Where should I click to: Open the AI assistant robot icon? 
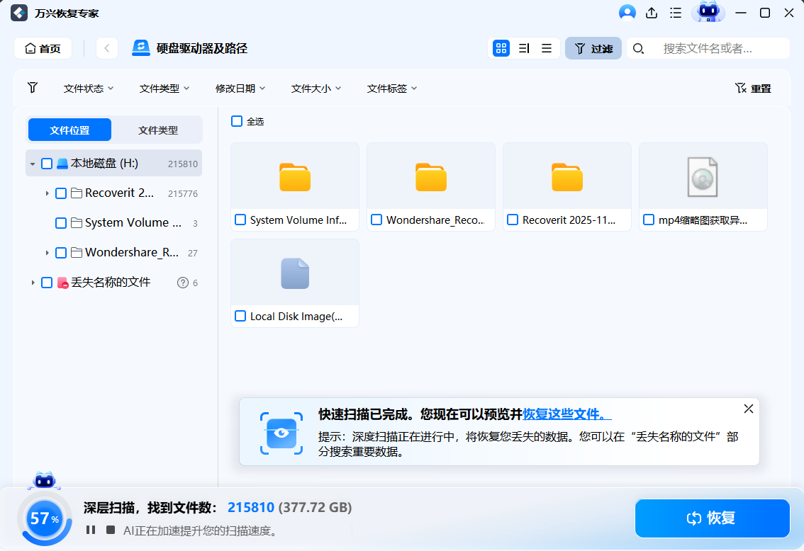(x=708, y=13)
